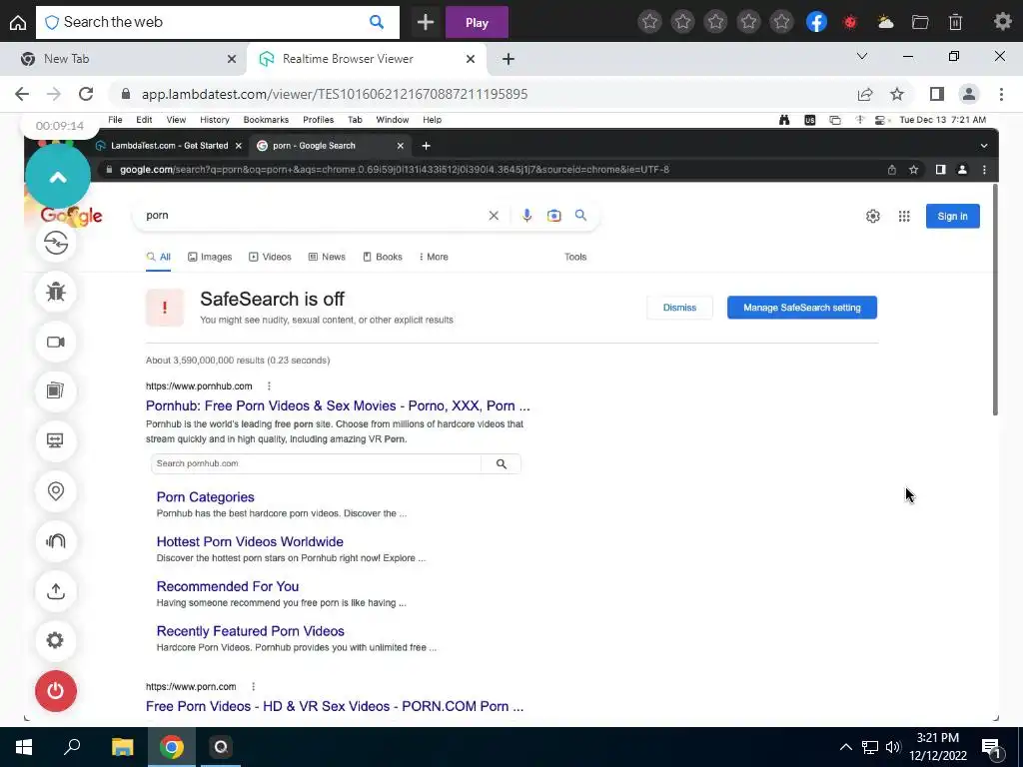The height and width of the screenshot is (767, 1023).
Task: Open Windows notification center icon
Action: pos(991,747)
